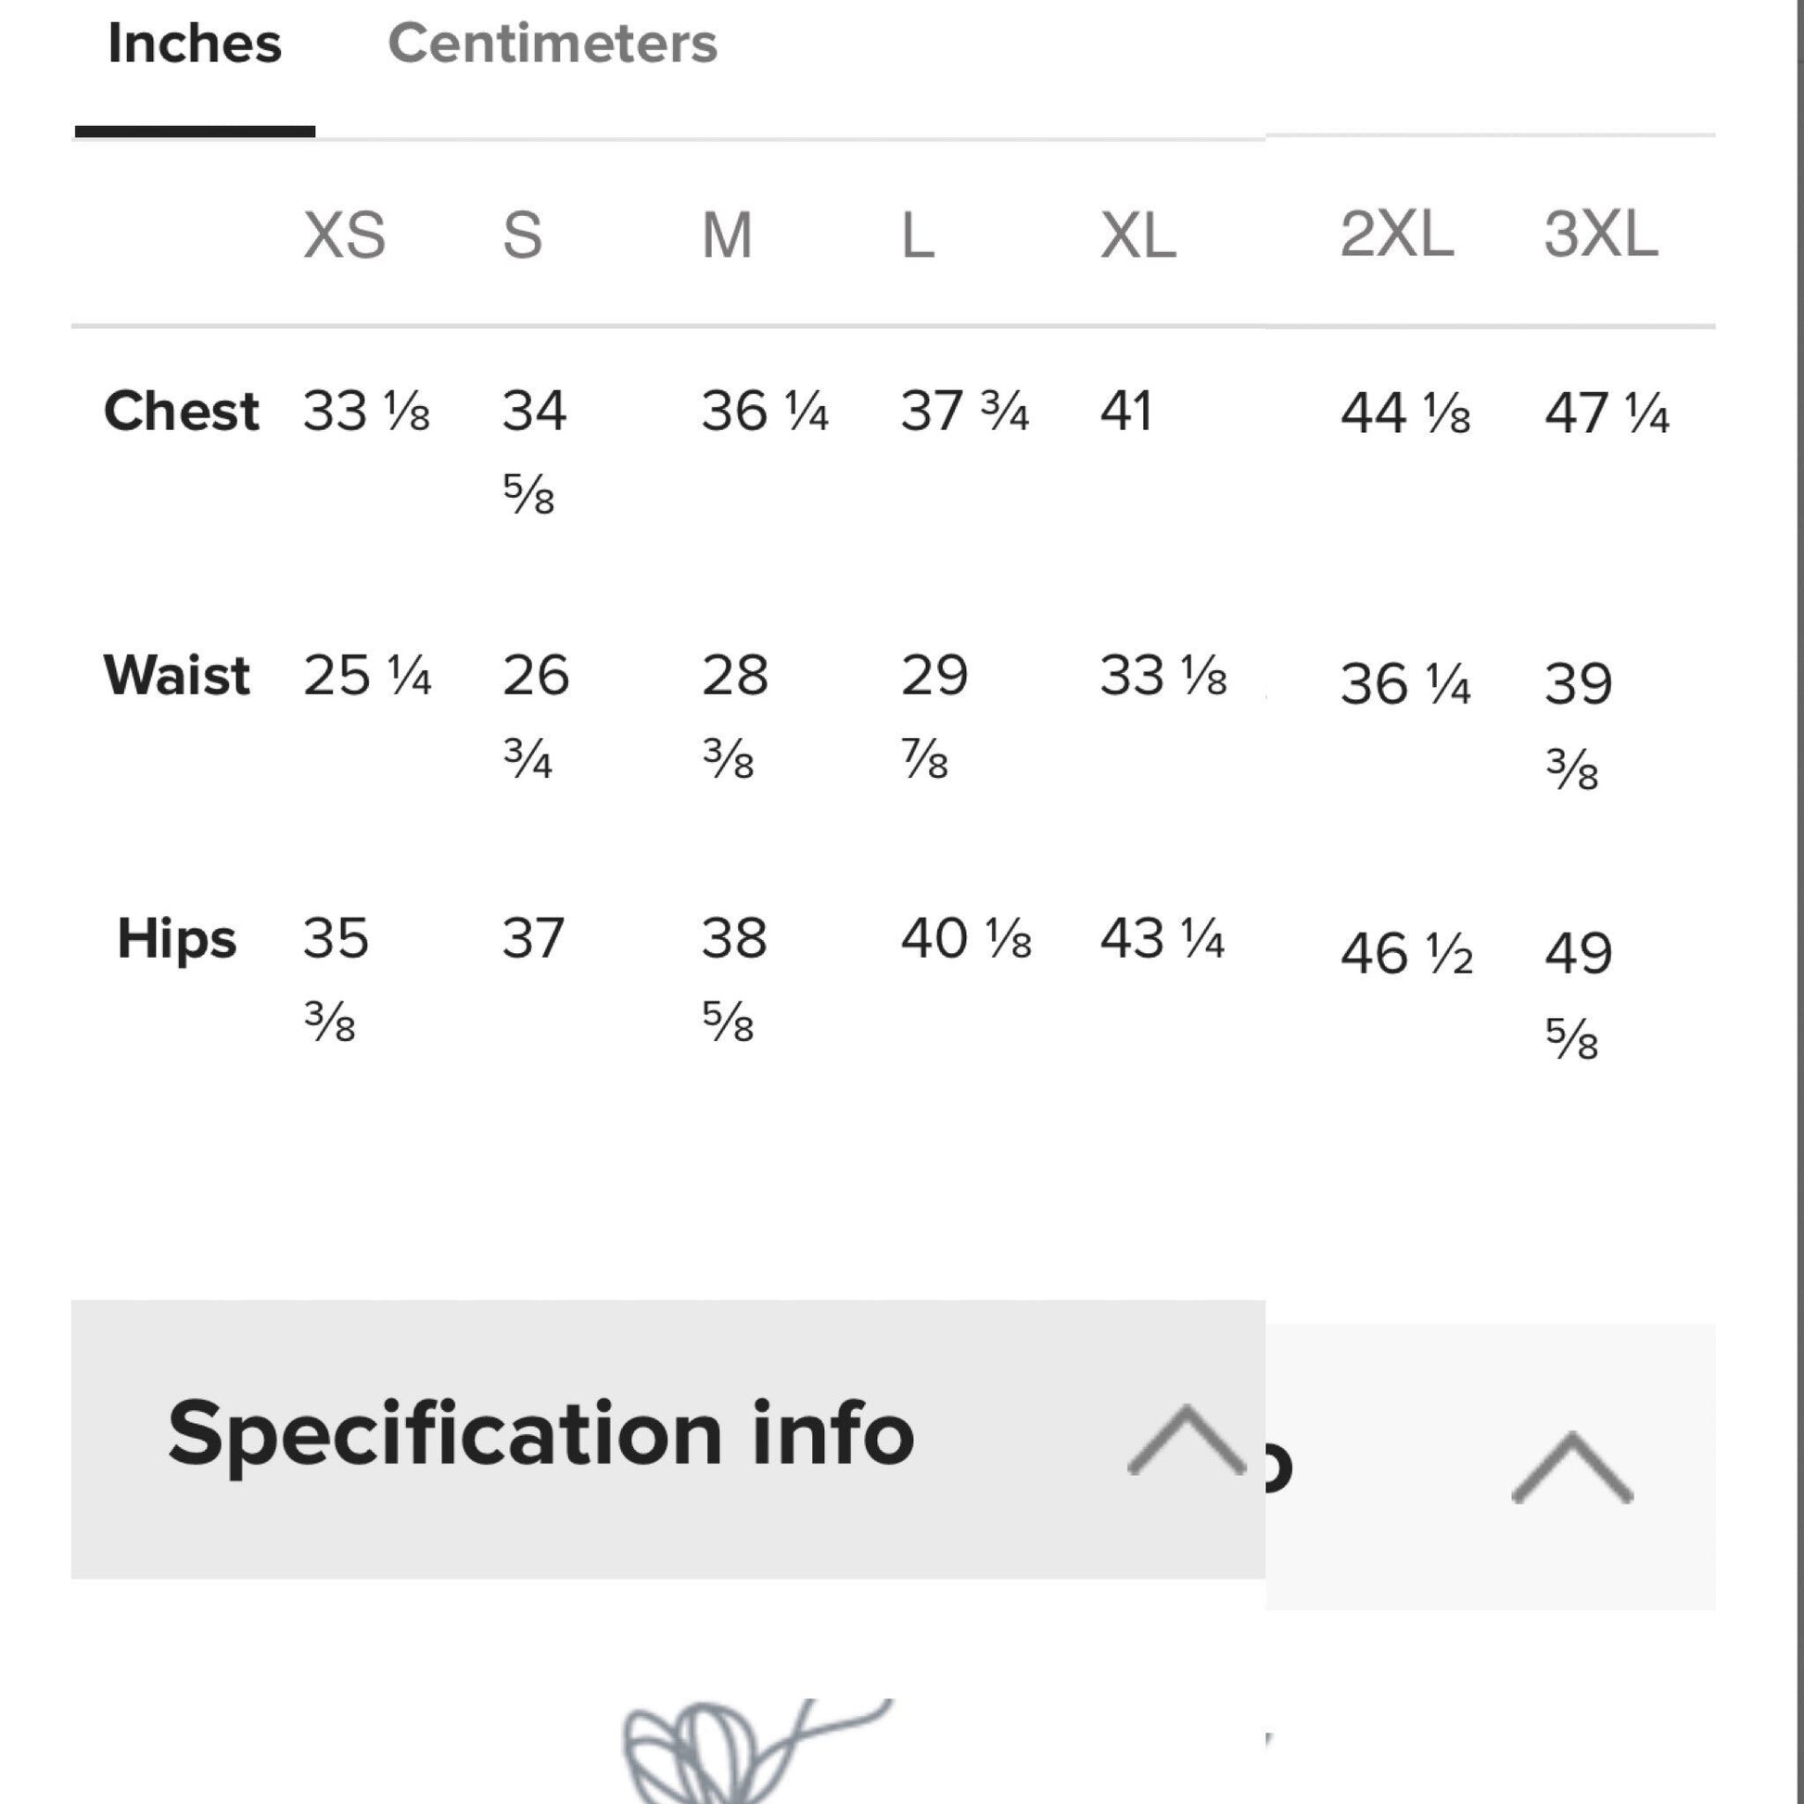The height and width of the screenshot is (1804, 1804).
Task: Click the M size column header
Action: [x=727, y=235]
